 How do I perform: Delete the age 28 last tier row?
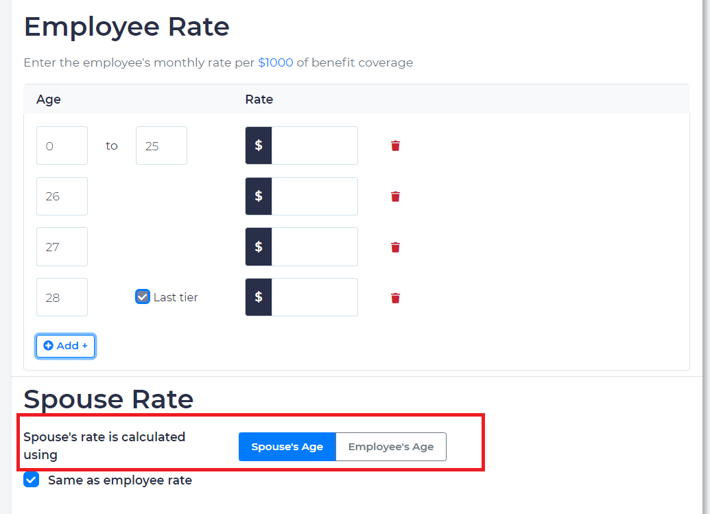coord(395,298)
